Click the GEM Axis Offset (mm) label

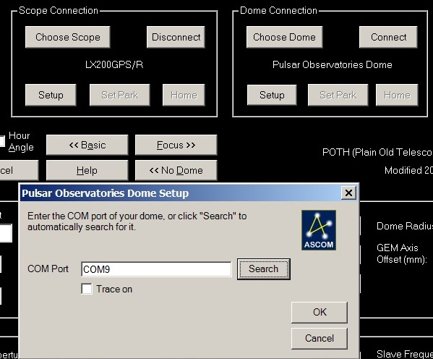pyautogui.click(x=402, y=253)
